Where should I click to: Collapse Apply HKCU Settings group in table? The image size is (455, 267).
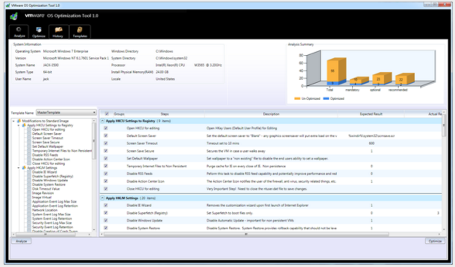[102, 121]
